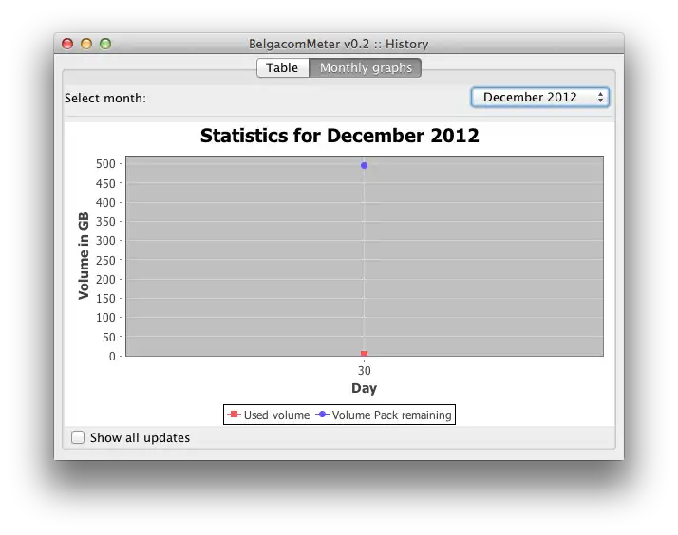Click the 250 tick label on axis
The width and height of the screenshot is (678, 535).
(x=106, y=260)
